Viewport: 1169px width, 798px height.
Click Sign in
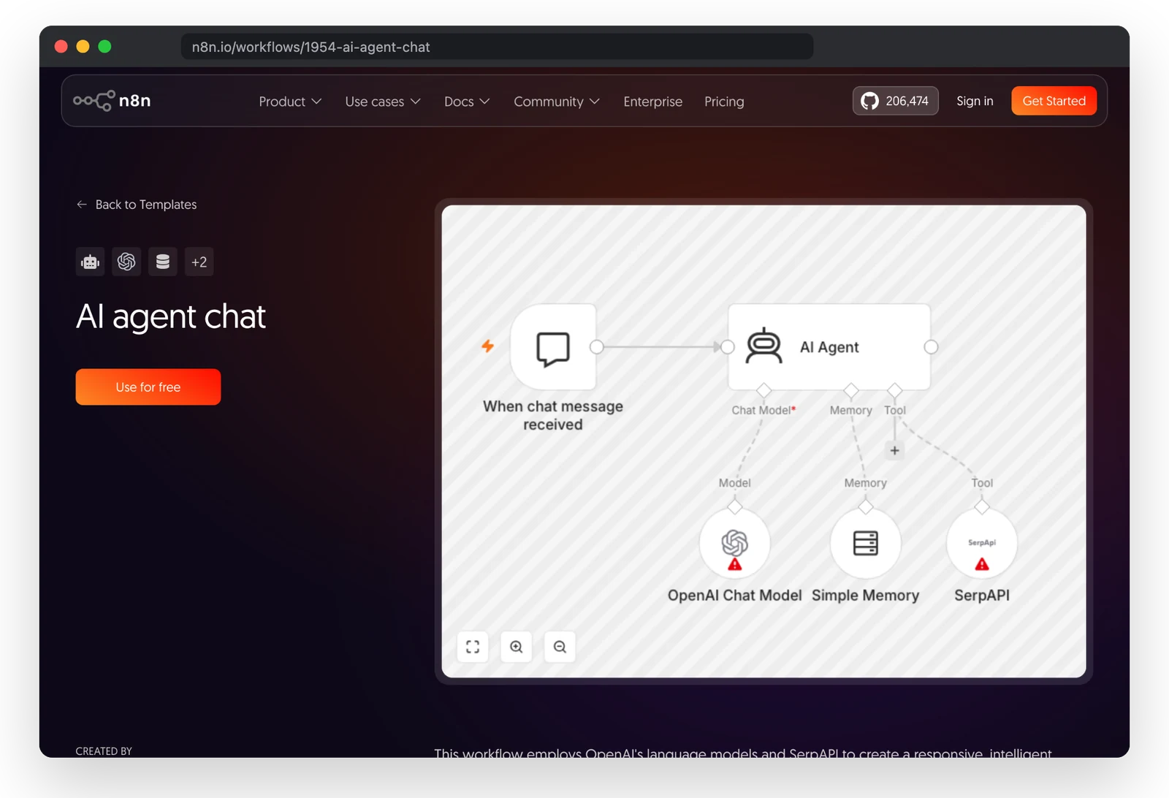[975, 101]
